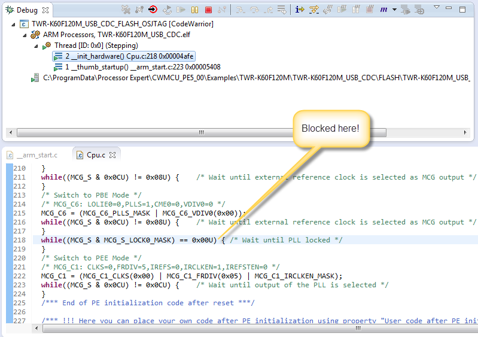The image size is (478, 337).
Task: Select the __init_hardware() stack frame
Action: pyautogui.click(x=129, y=56)
